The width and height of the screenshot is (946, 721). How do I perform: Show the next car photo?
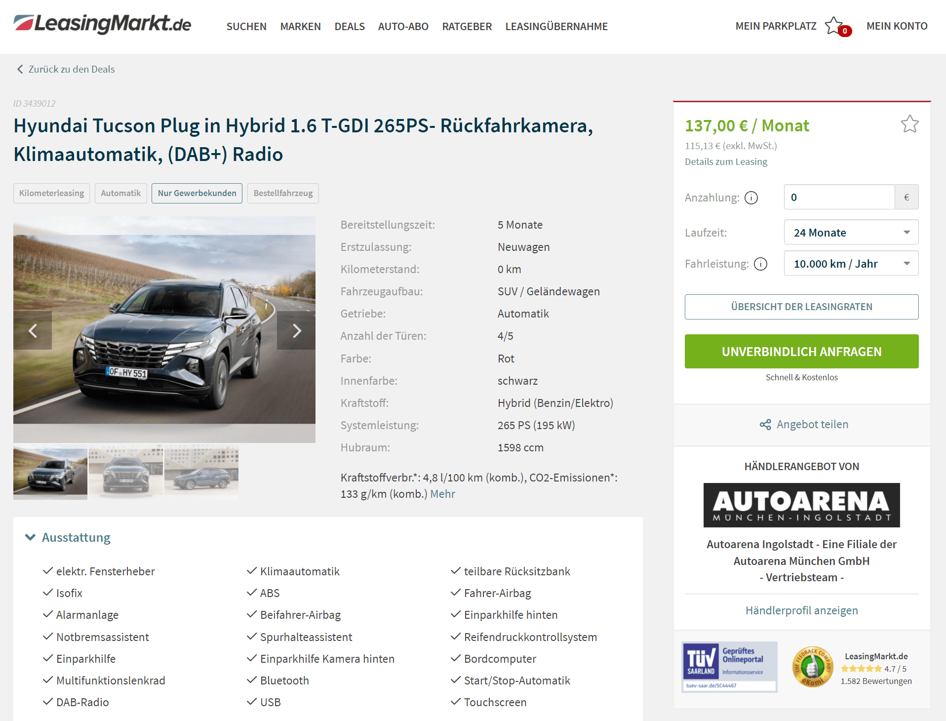tap(296, 330)
